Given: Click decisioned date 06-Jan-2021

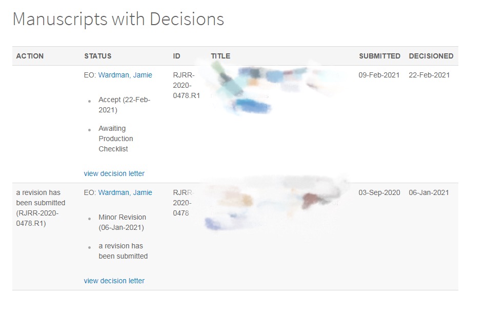Looking at the screenshot, I should pos(429,192).
